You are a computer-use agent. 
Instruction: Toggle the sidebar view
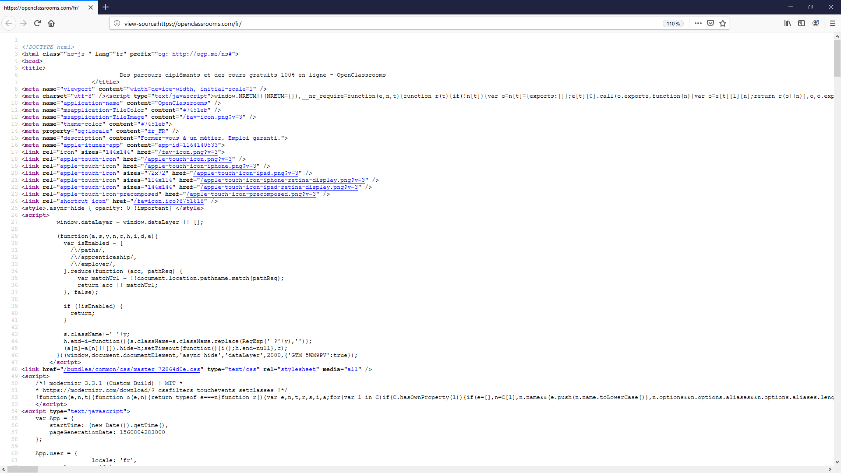802,23
